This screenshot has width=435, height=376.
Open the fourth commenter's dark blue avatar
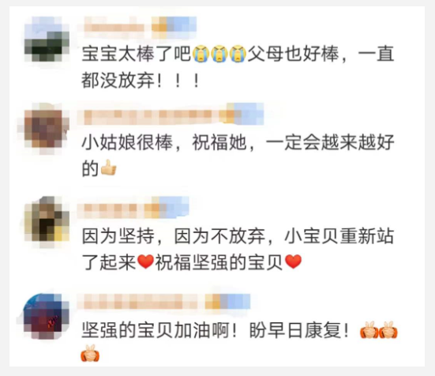tap(45, 316)
